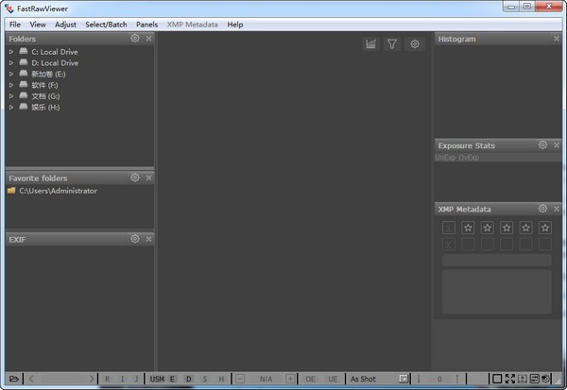
Task: Expand the C: Local Drive tree node
Action: click(x=11, y=52)
